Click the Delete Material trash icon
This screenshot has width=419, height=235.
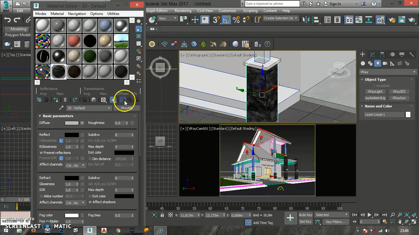pyautogui.click(x=65, y=99)
